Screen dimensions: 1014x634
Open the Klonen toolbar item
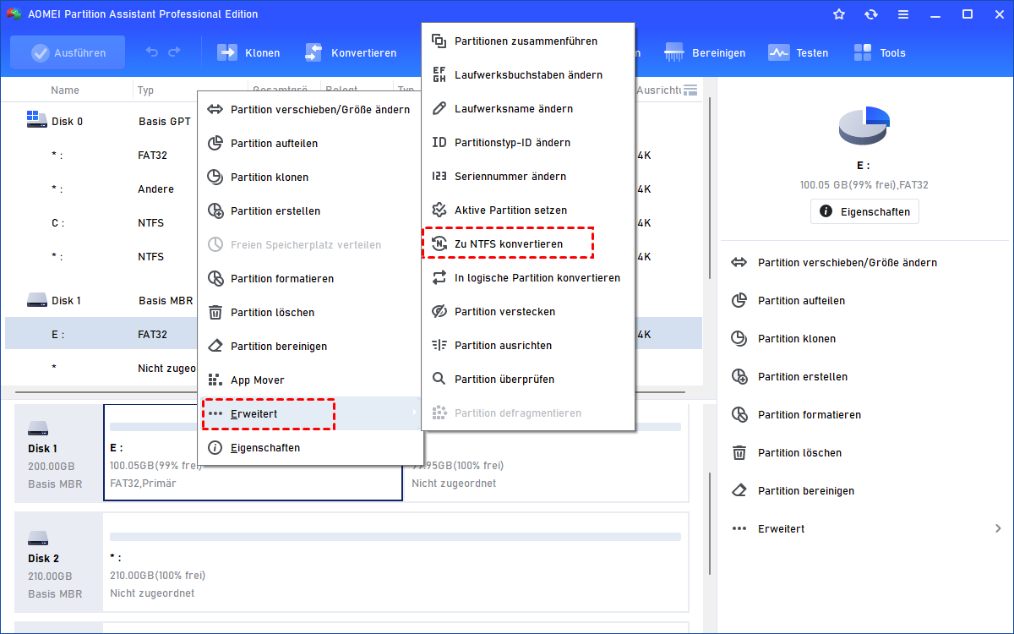pyautogui.click(x=249, y=52)
